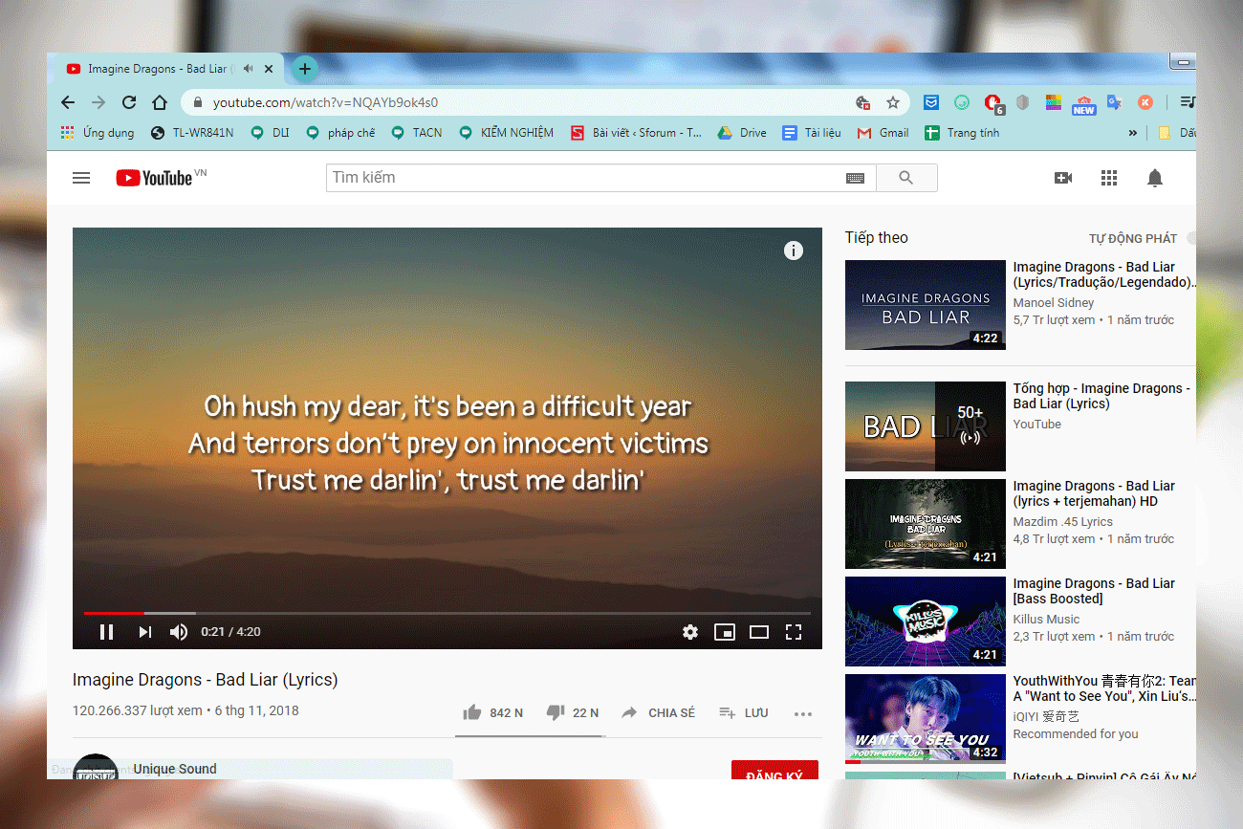Skip to the next video
The image size is (1243, 829).
click(x=144, y=632)
